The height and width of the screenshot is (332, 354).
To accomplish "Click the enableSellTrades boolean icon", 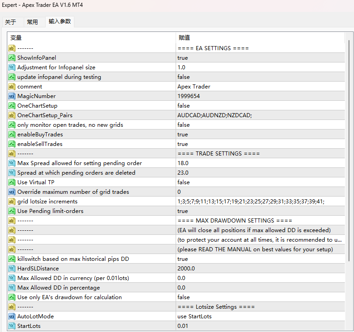I will click(12, 144).
